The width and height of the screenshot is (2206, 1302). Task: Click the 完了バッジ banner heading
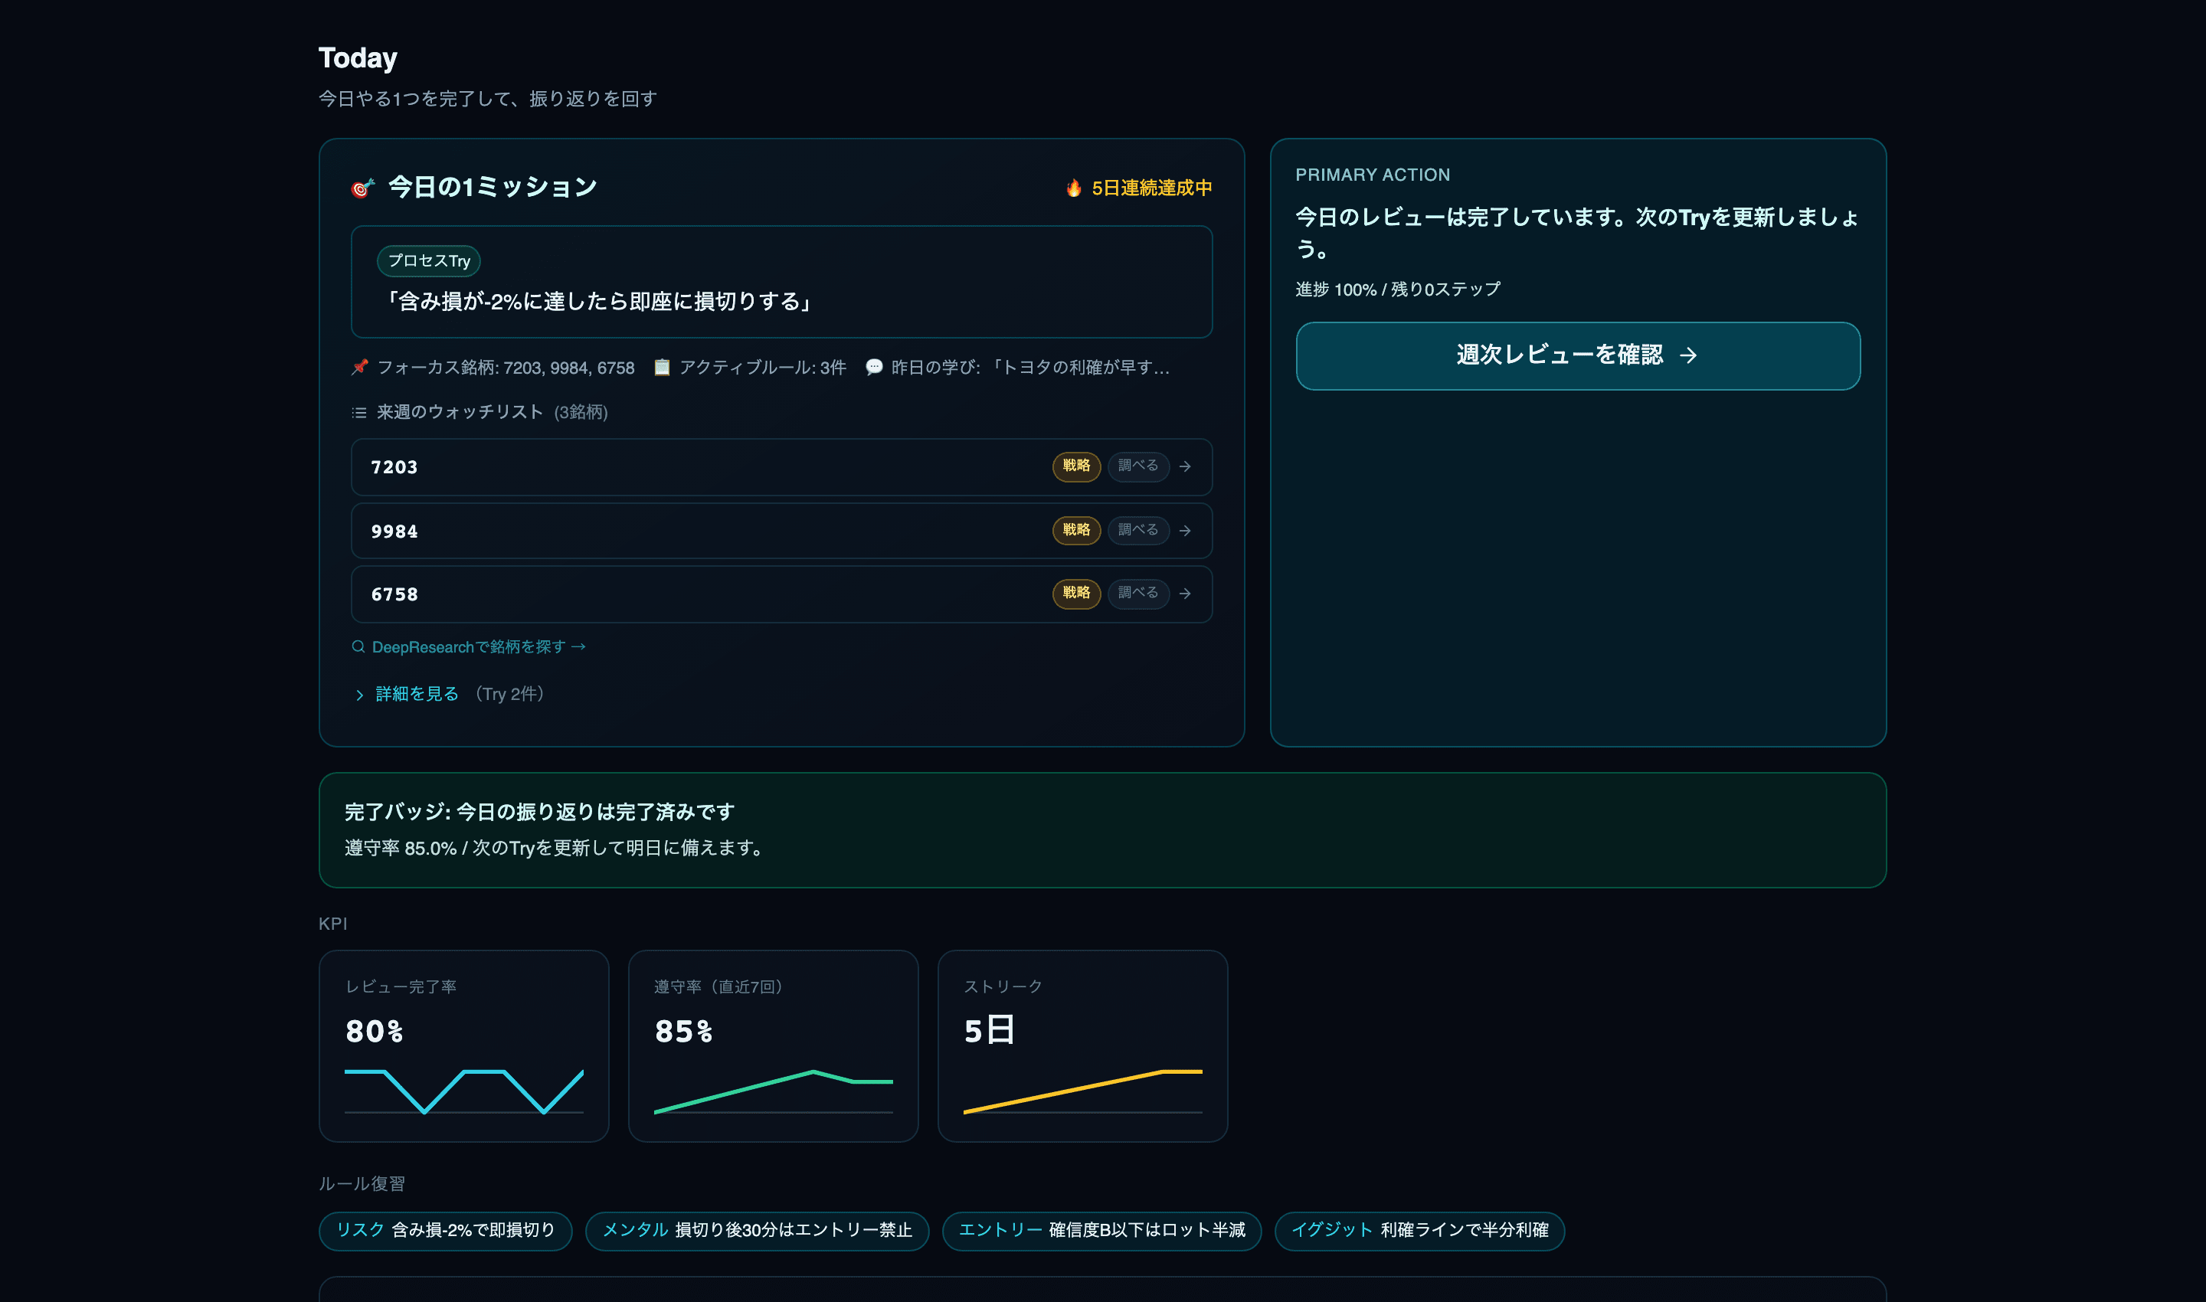click(x=540, y=813)
